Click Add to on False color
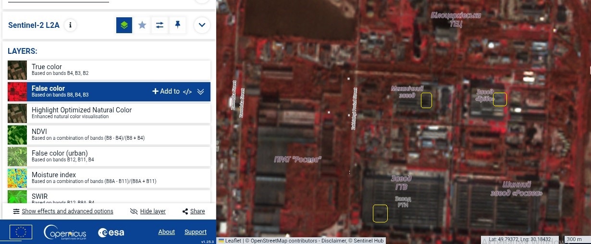591x244 pixels. pyautogui.click(x=166, y=91)
